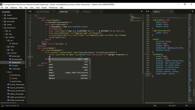195x110 pixels.
Task: Choose the html5 Simple HTML5 Boilerplate suggestion
Action: pos(69,73)
